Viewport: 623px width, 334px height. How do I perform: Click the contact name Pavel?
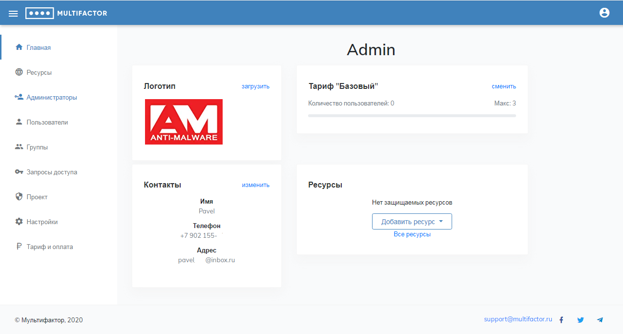click(x=207, y=211)
